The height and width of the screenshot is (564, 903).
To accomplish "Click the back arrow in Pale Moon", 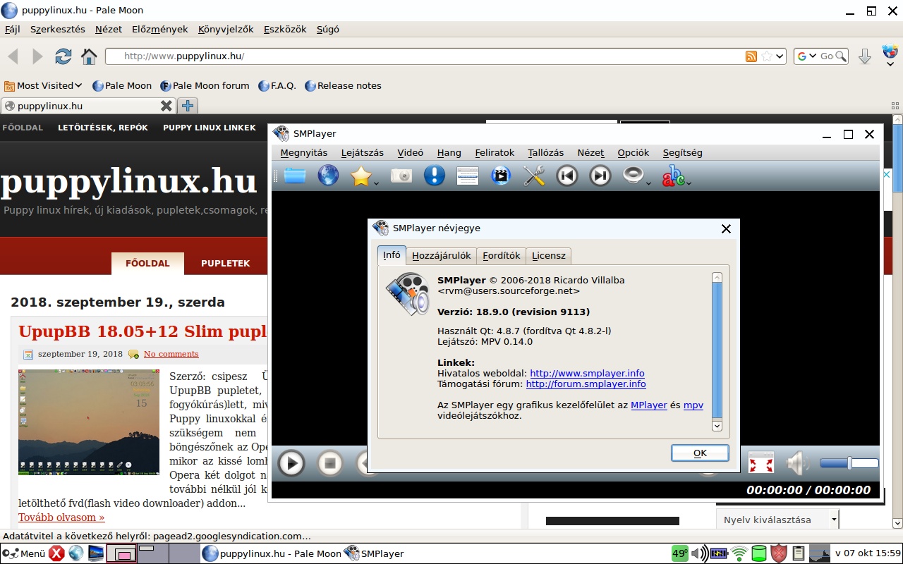I will click(13, 56).
